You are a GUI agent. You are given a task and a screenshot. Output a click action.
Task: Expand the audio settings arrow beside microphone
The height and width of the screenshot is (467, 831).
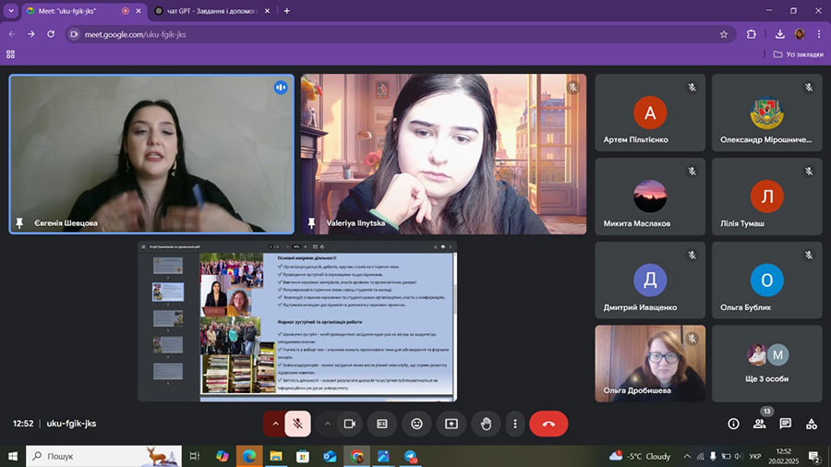(274, 424)
